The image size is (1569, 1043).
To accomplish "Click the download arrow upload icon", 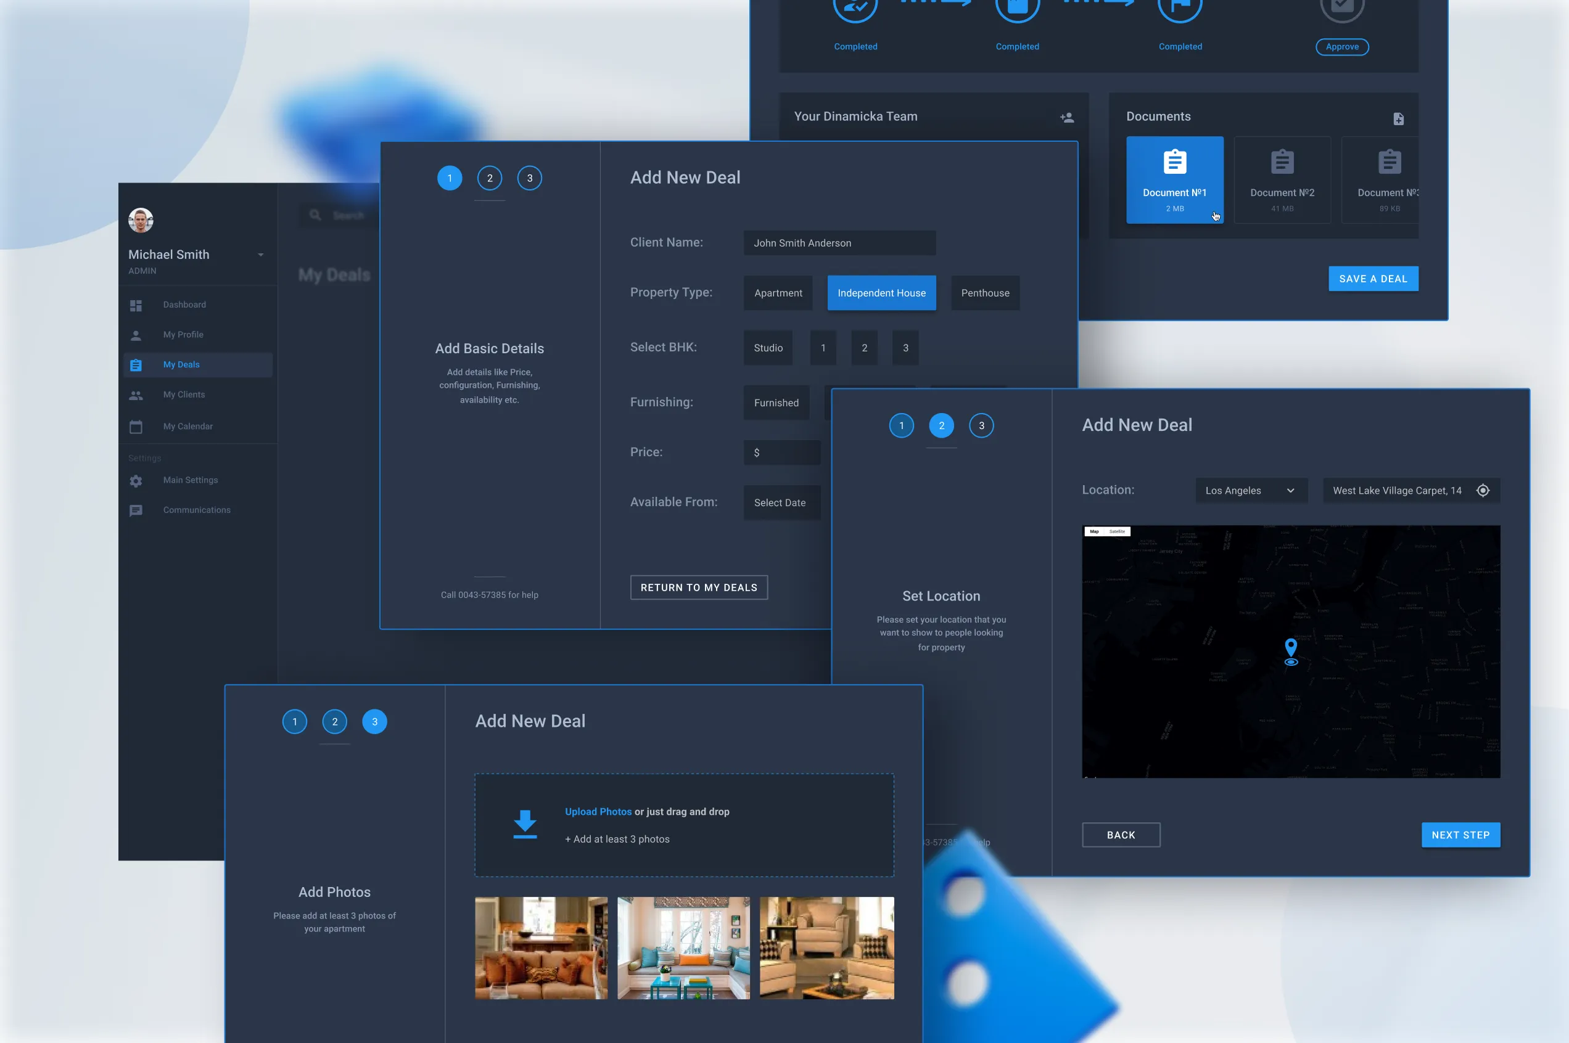I will click(x=525, y=824).
